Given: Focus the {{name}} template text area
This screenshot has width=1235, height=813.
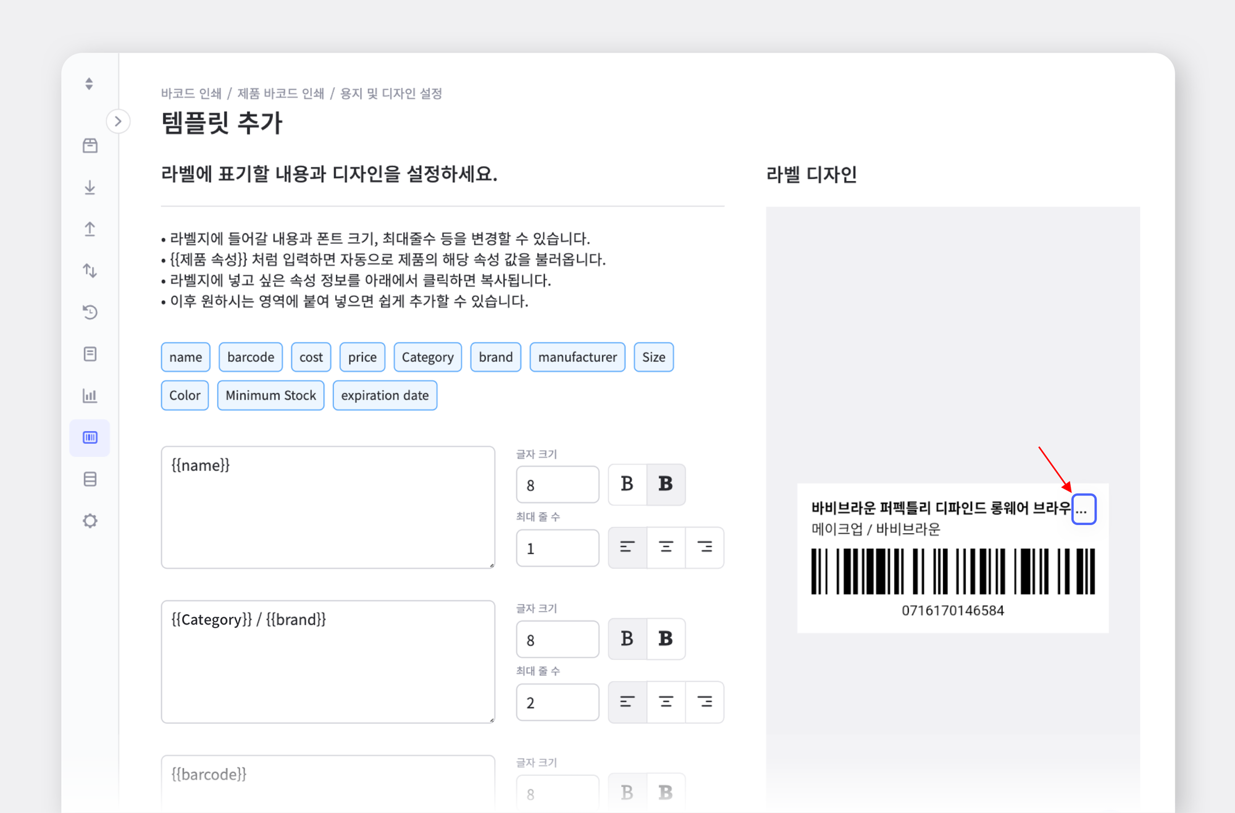Looking at the screenshot, I should pos(328,507).
